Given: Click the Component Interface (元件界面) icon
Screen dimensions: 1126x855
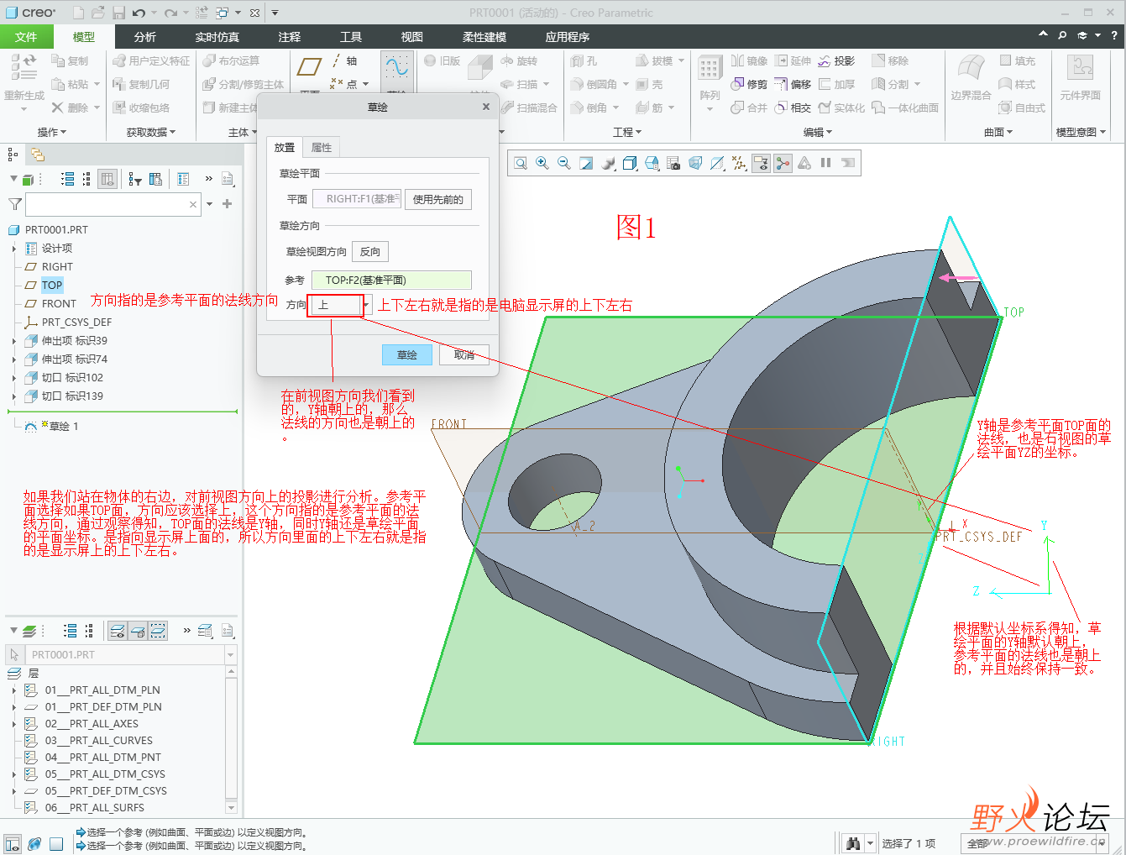Looking at the screenshot, I should point(1080,78).
